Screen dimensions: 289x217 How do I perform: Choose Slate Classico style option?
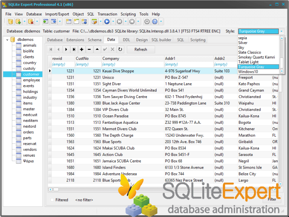258,52
